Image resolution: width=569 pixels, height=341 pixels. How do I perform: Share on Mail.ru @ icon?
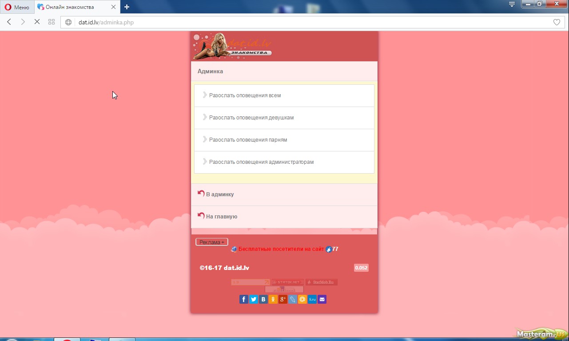pos(302,299)
